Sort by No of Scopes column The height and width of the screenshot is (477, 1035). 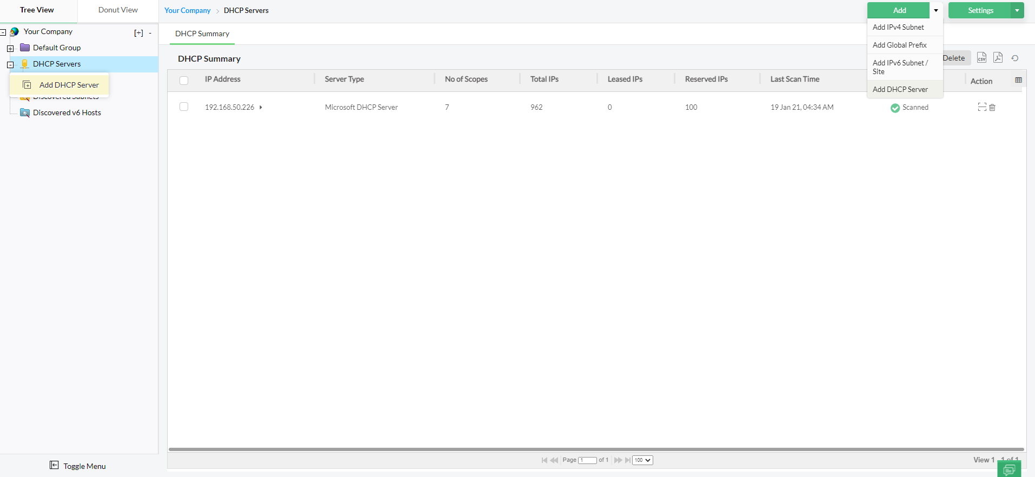(x=466, y=79)
